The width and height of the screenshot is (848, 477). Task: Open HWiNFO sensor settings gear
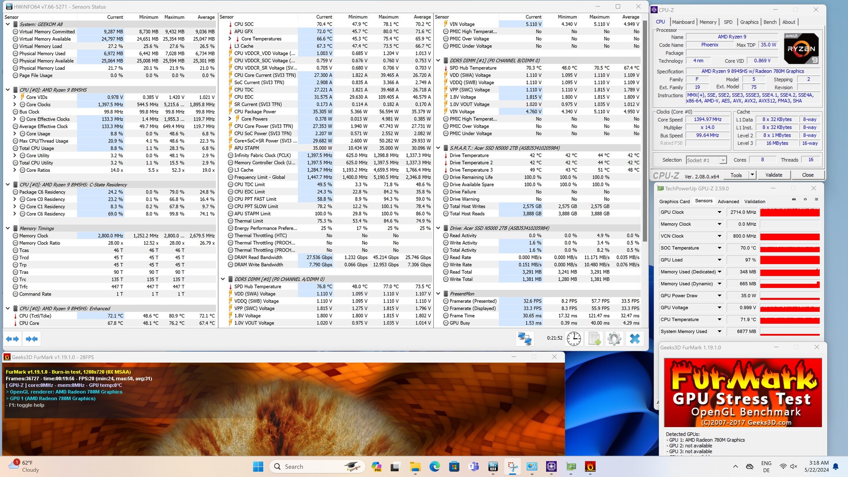[x=614, y=339]
